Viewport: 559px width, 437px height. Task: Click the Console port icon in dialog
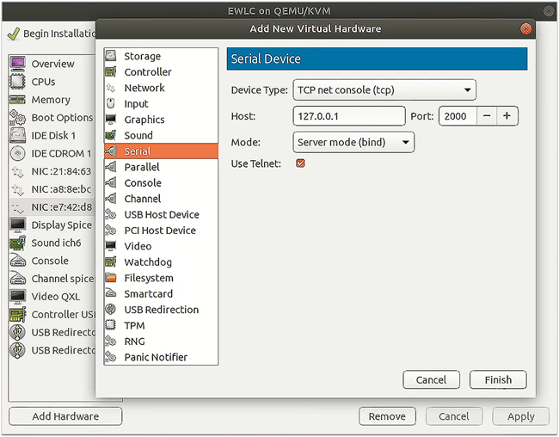point(111,182)
